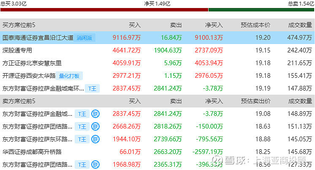The width and height of the screenshot is (315, 170).
Task: Click the 量化打板 tag beside 开源证券西安太华路
Action: coord(69,76)
